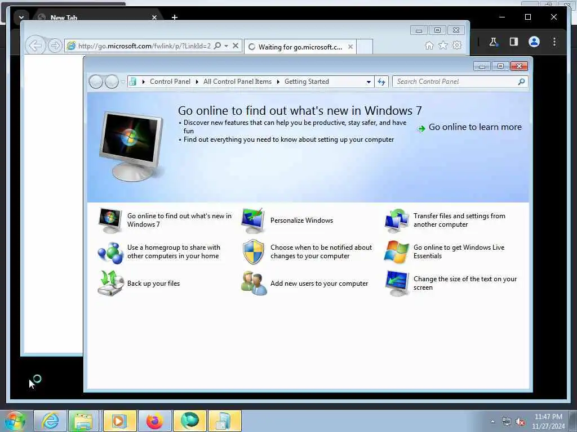The image size is (577, 432).
Task: Open Internet Explorer from the taskbar
Action: [x=50, y=421]
